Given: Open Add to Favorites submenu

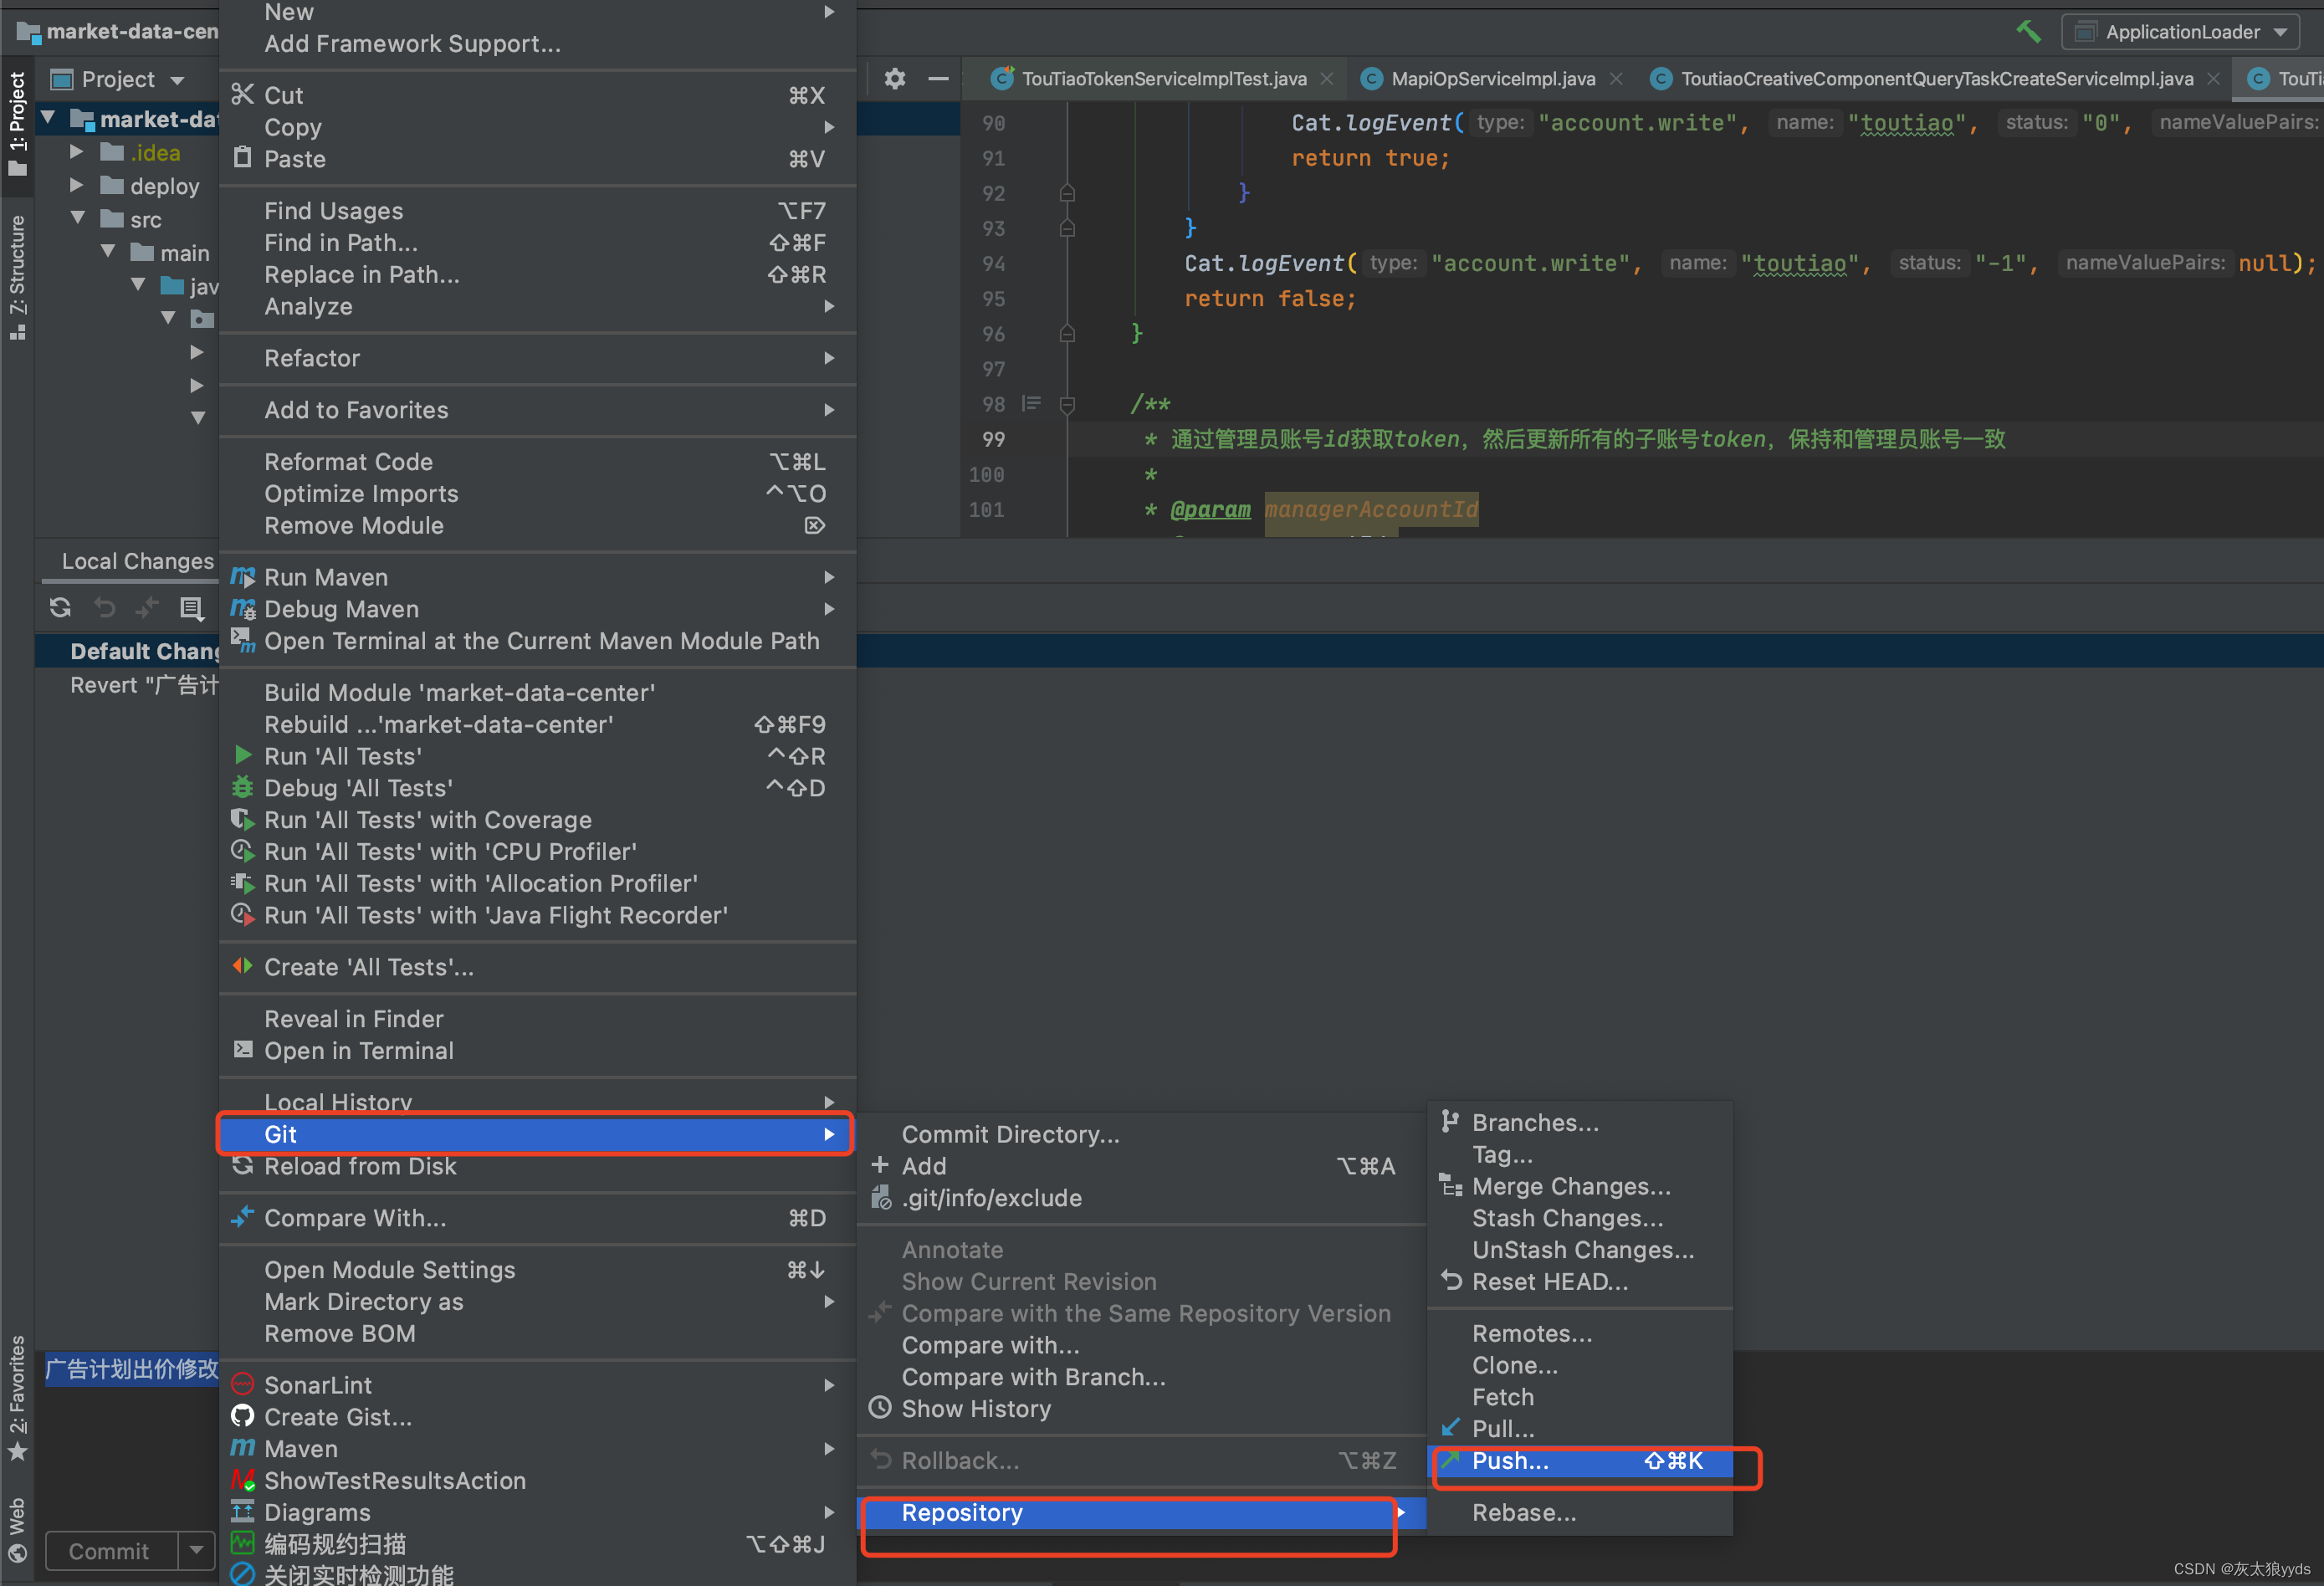Looking at the screenshot, I should click(x=537, y=410).
